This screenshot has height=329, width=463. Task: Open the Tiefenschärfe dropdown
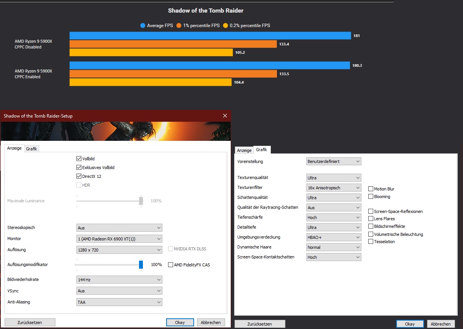tap(334, 218)
